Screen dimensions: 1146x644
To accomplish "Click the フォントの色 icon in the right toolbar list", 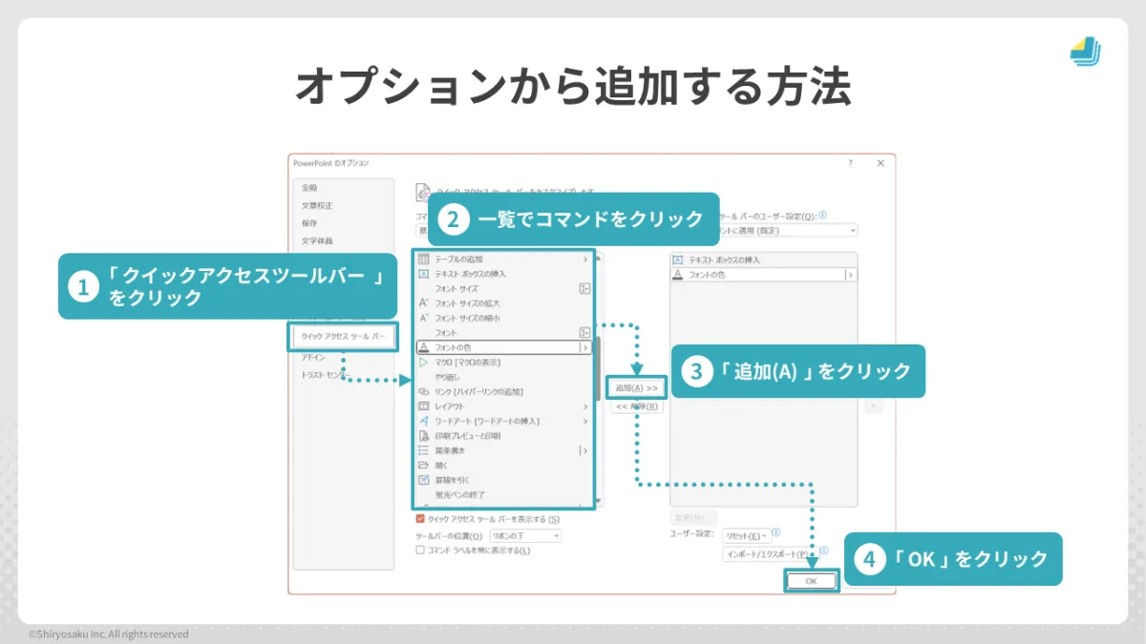I will [678, 274].
